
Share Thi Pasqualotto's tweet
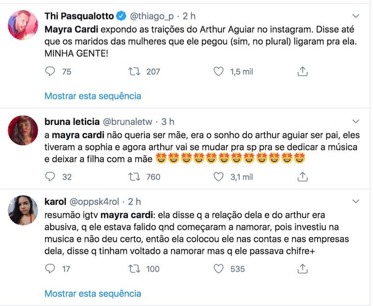coord(302,71)
